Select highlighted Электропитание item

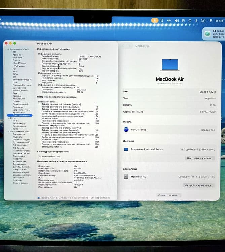(20, 115)
